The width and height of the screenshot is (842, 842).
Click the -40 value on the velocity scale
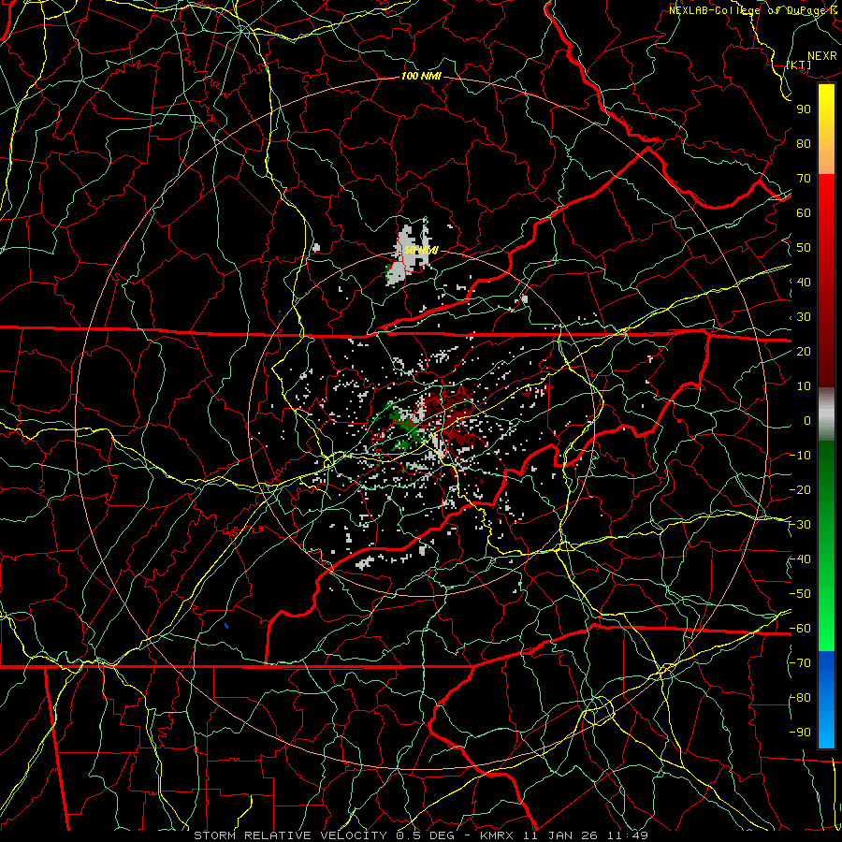800,559
